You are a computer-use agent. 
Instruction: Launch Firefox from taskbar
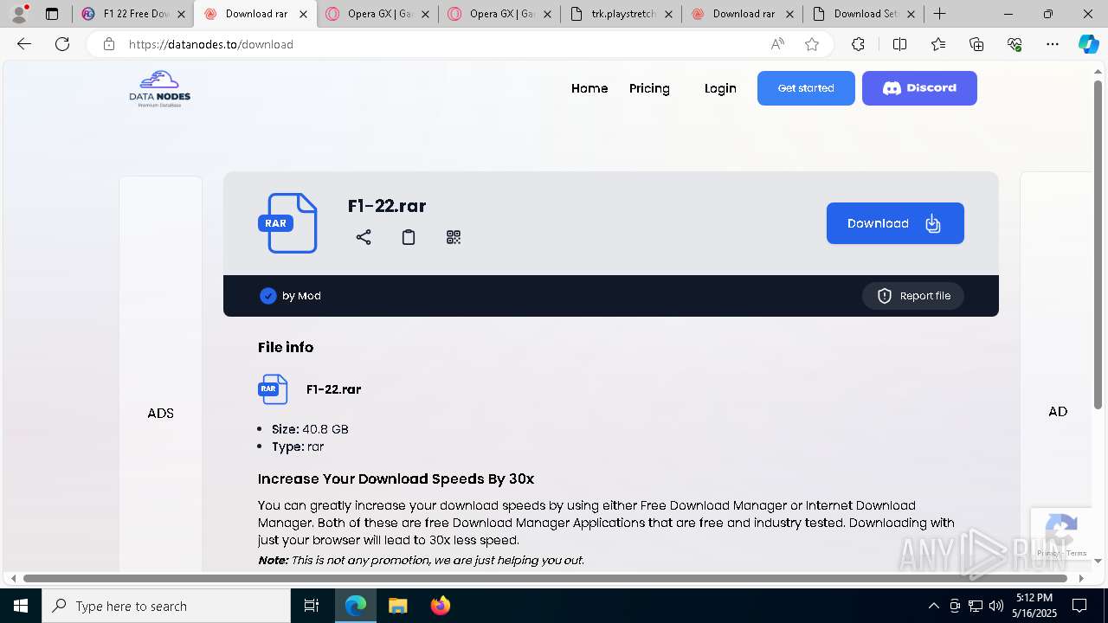[441, 606]
